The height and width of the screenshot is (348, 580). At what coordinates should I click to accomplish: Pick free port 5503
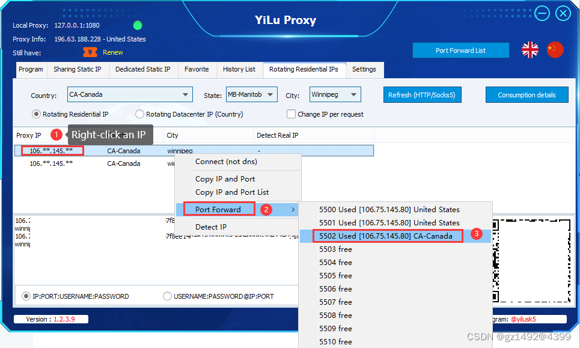395,249
